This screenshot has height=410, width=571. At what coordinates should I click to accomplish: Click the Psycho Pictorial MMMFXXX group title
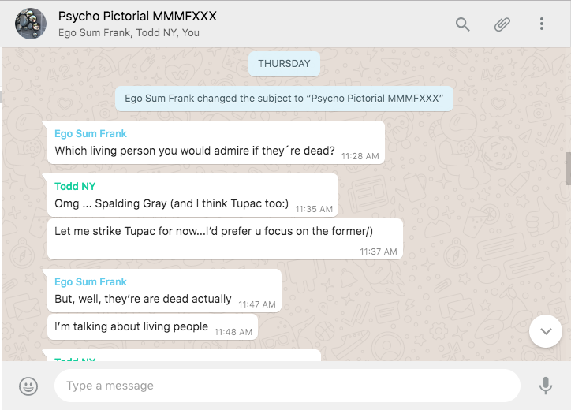(137, 16)
